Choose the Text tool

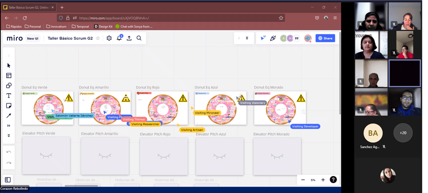[x=9, y=96]
